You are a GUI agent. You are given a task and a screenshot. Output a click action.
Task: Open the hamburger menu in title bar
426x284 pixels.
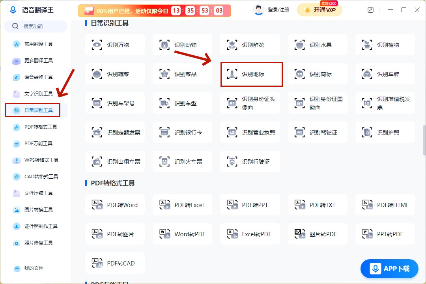(x=355, y=10)
